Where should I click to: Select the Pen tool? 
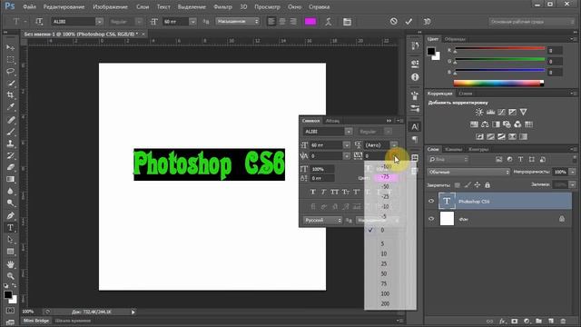10,215
